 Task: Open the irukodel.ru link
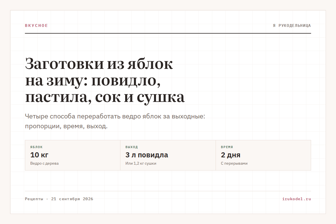(x=297, y=199)
